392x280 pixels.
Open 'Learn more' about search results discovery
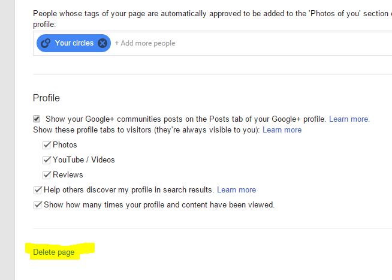236,189
